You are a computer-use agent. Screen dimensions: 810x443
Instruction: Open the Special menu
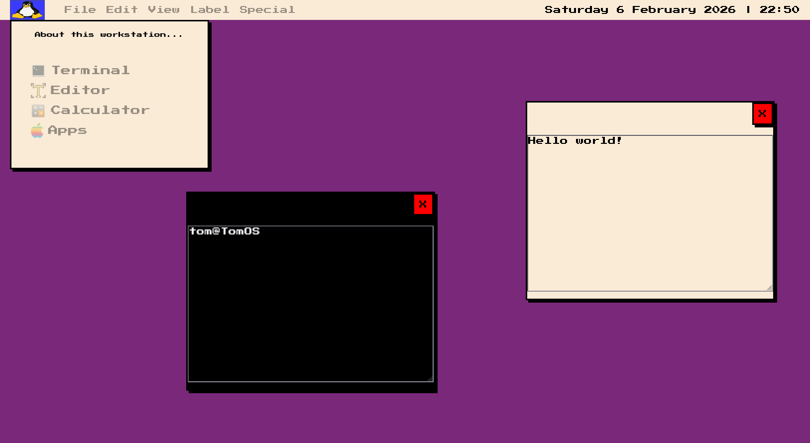(x=267, y=10)
